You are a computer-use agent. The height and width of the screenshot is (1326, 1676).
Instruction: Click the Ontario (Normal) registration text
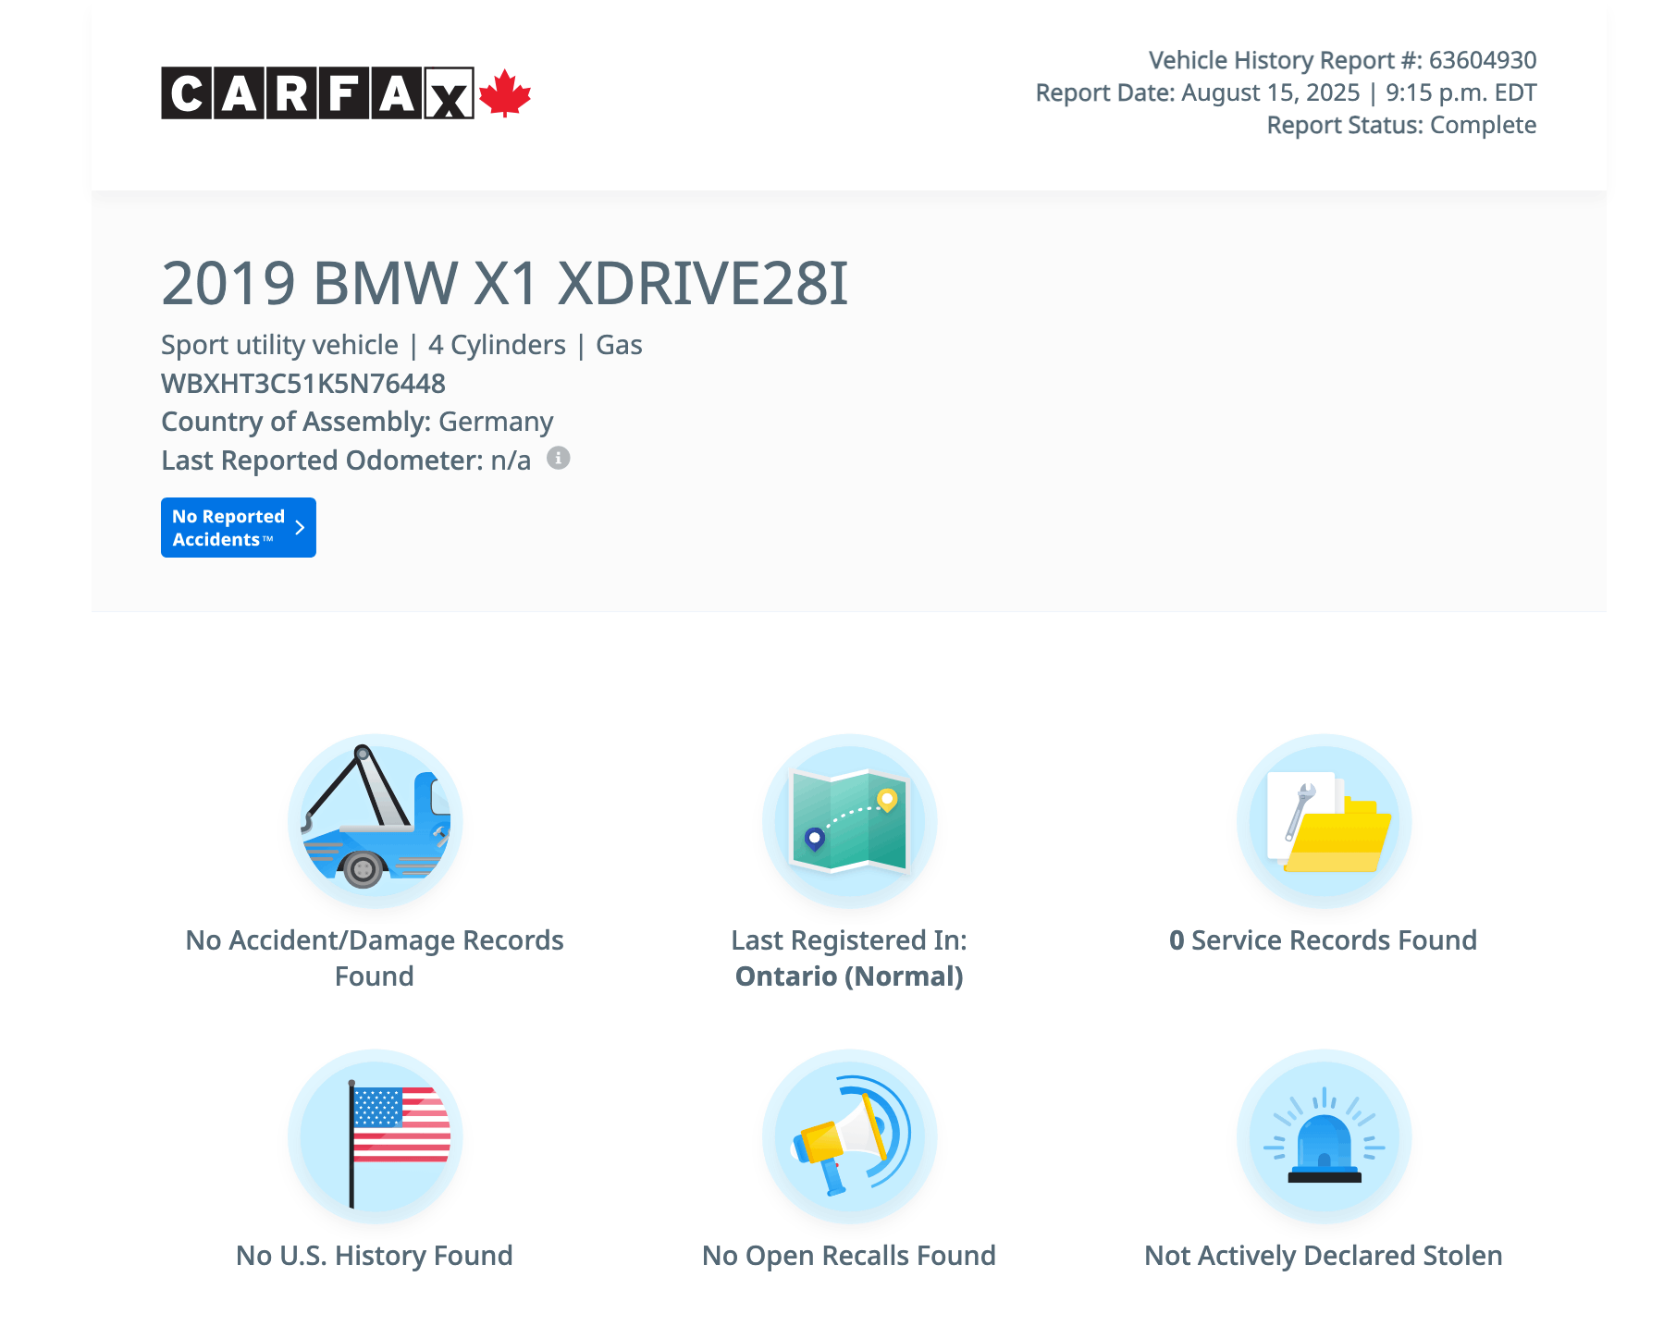(x=849, y=976)
